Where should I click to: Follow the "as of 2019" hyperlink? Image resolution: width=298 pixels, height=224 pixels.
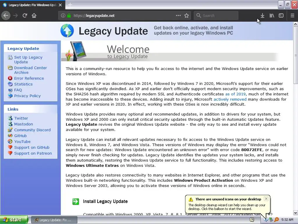click(235, 94)
